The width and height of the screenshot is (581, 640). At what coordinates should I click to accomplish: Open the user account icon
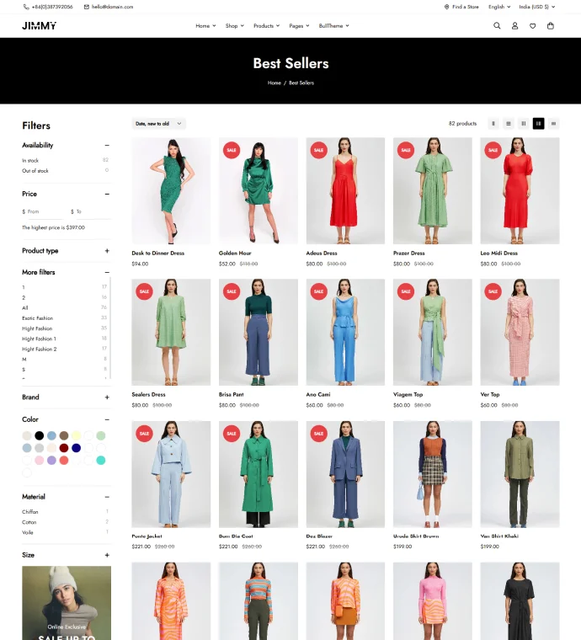[x=514, y=26]
